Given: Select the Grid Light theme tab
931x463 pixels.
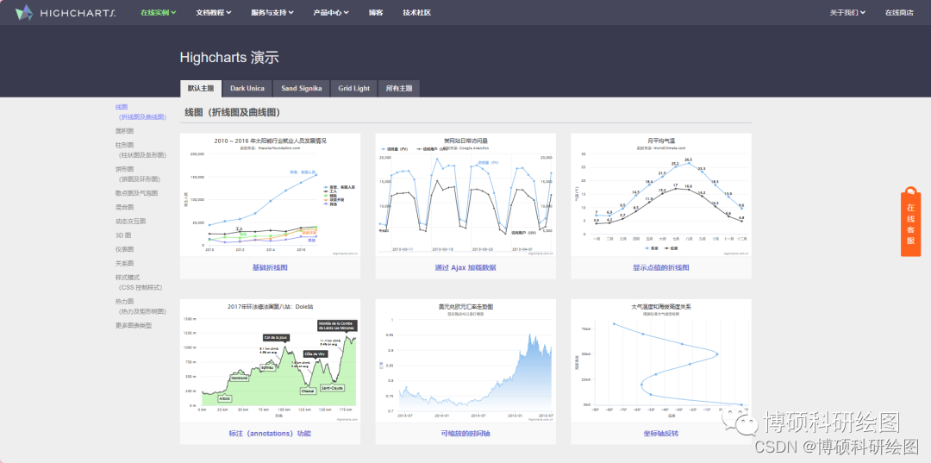Looking at the screenshot, I should click(354, 89).
